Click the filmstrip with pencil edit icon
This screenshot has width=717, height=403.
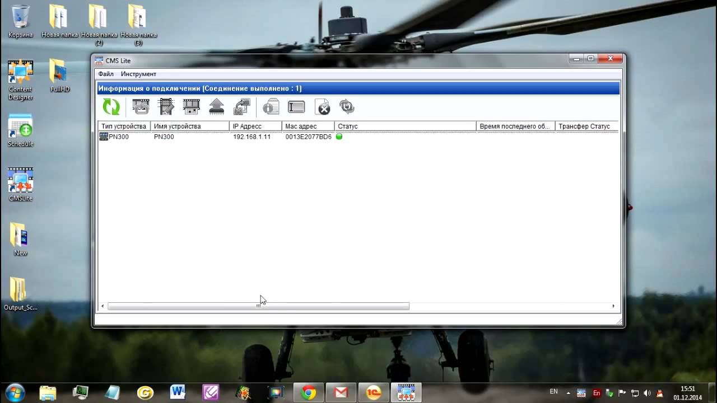coord(166,106)
